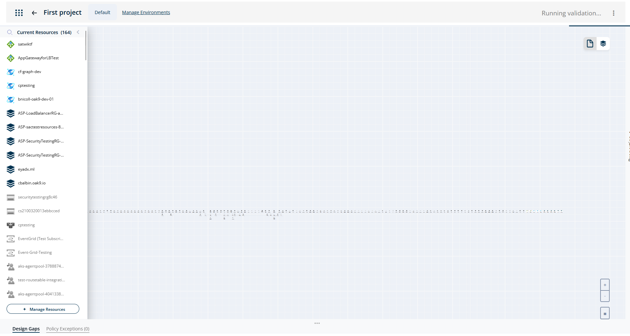Select the securitytestingrg8c46 resource name
This screenshot has height=336, width=630.
coord(38,197)
